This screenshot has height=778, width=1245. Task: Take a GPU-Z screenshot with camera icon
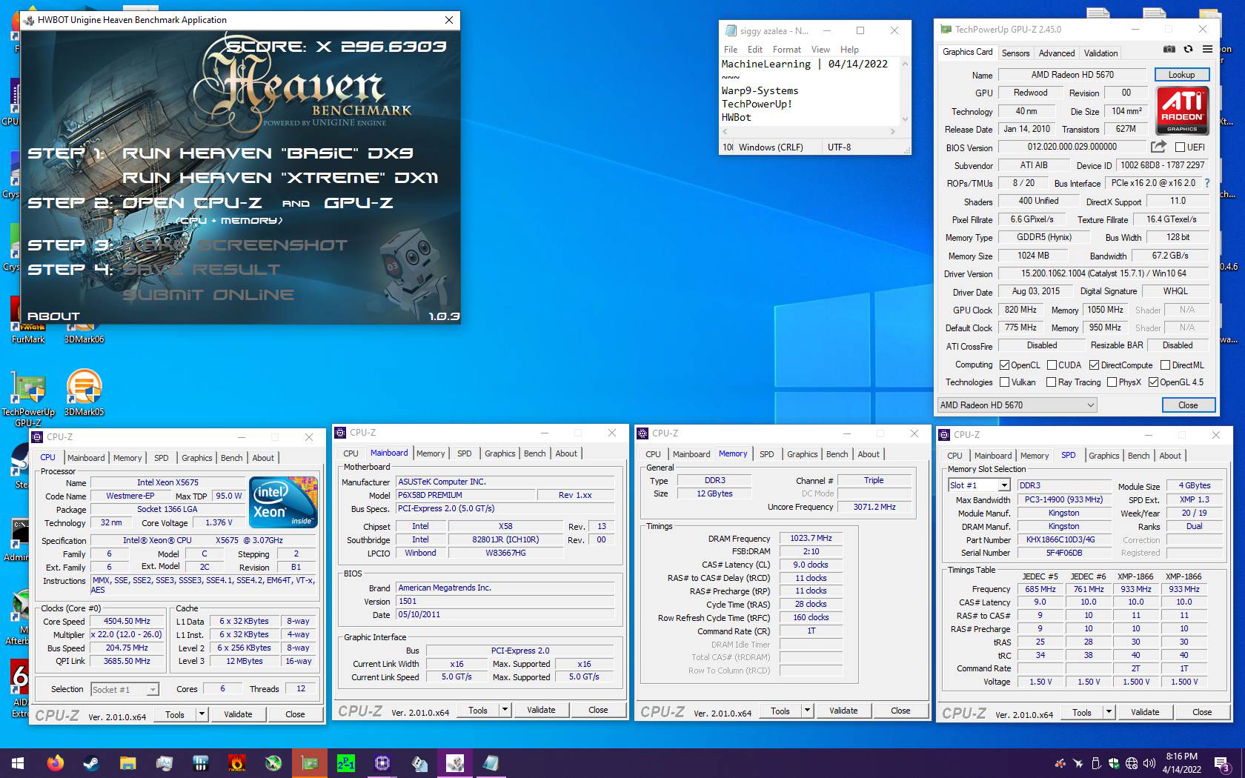click(1169, 50)
